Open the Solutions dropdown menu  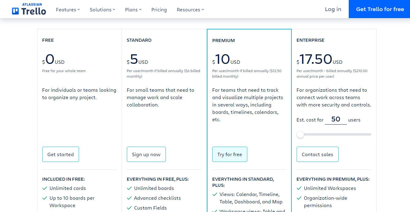[102, 10]
